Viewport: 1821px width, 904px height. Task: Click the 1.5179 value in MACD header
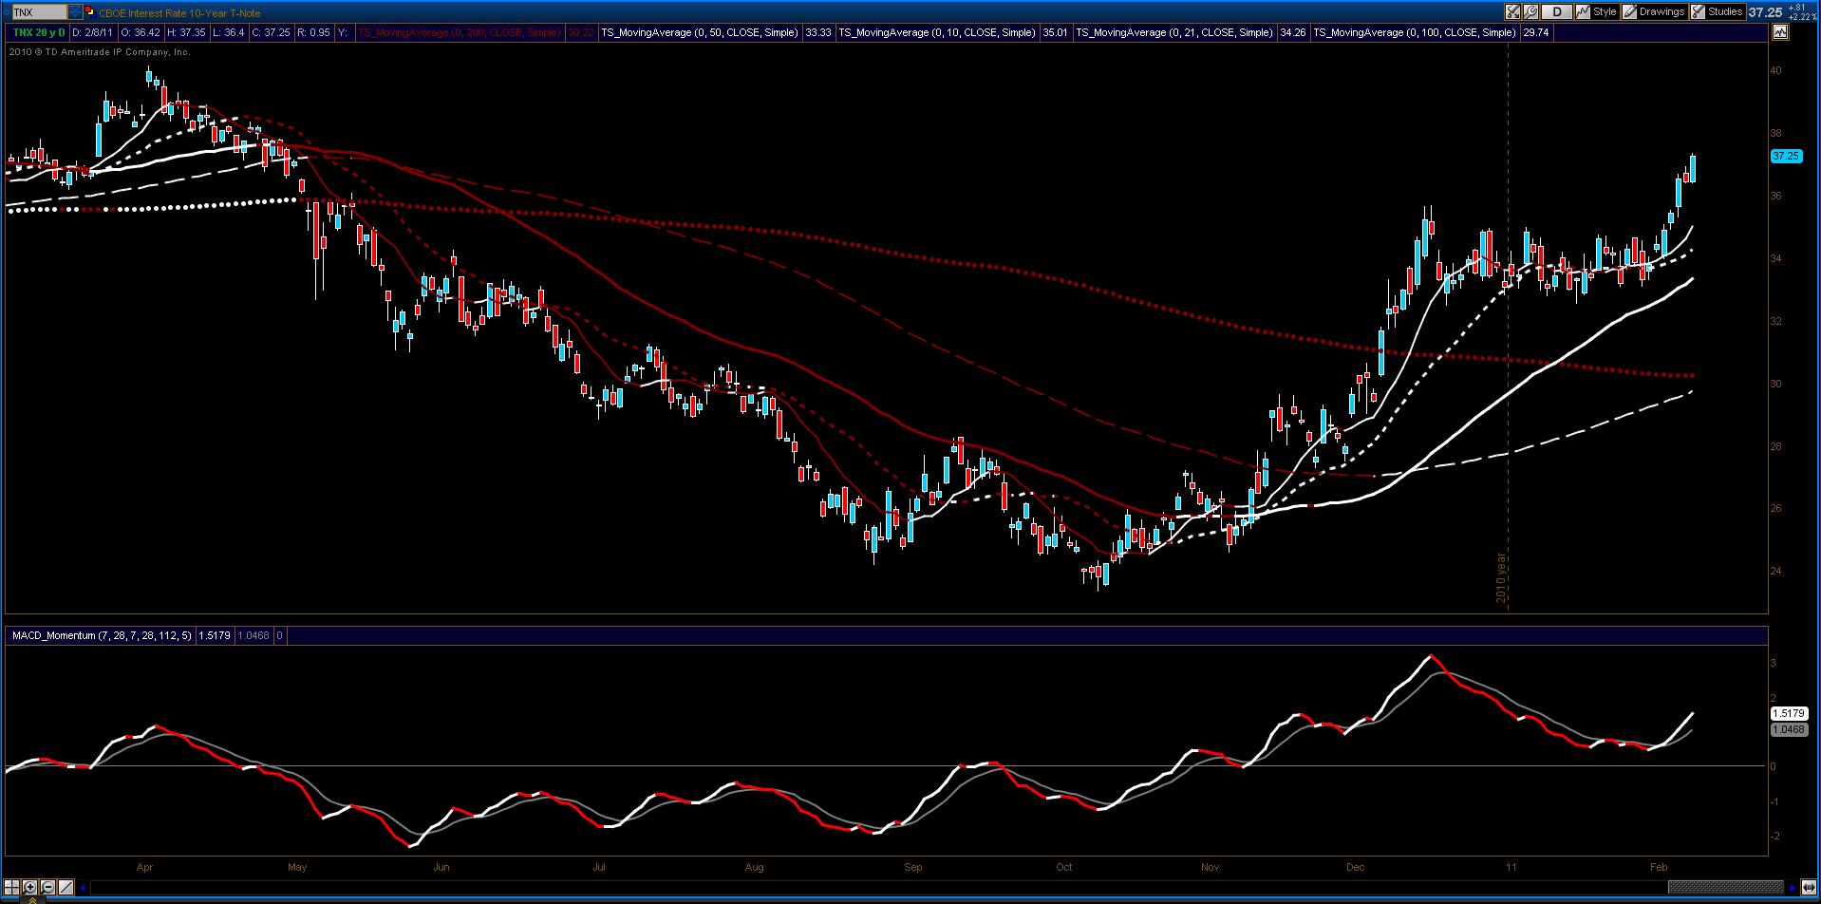[214, 635]
